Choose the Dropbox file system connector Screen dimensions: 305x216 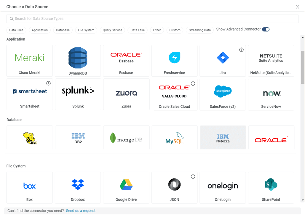(78, 188)
